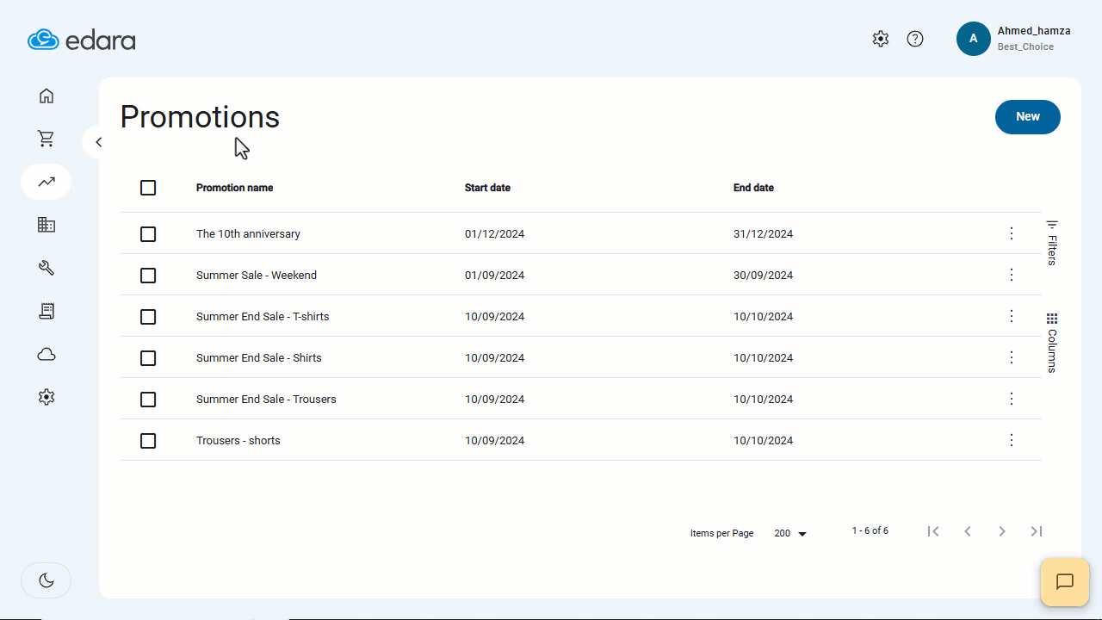1102x620 pixels.
Task: Open options menu for Summer Sale - Weekend
Action: pos(1012,275)
